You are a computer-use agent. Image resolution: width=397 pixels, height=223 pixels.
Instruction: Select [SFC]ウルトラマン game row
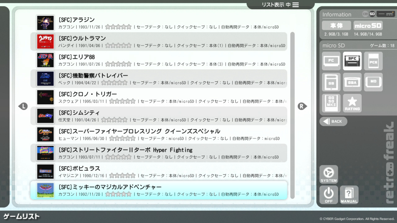click(159, 41)
